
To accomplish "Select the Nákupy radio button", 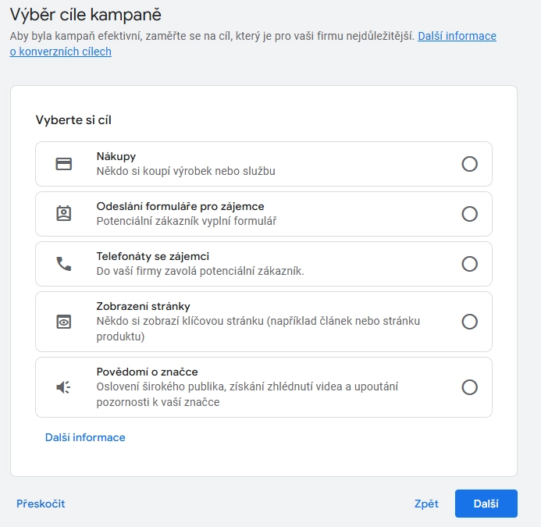I will click(x=470, y=164).
